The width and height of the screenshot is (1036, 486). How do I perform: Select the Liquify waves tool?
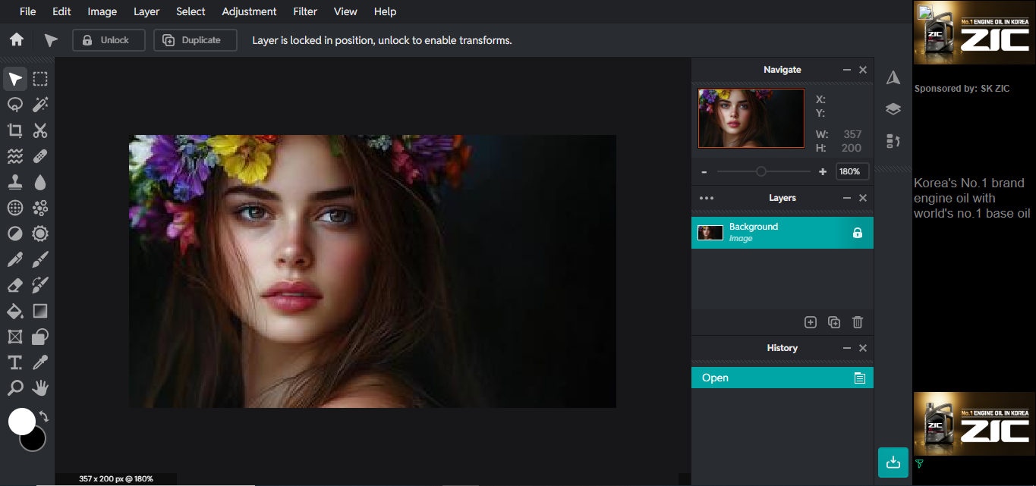[x=15, y=156]
